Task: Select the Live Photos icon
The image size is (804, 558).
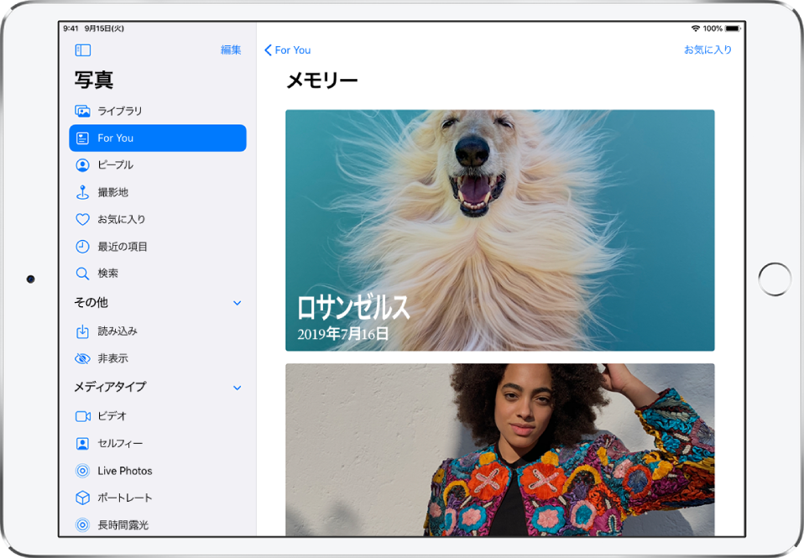Action: (x=81, y=471)
